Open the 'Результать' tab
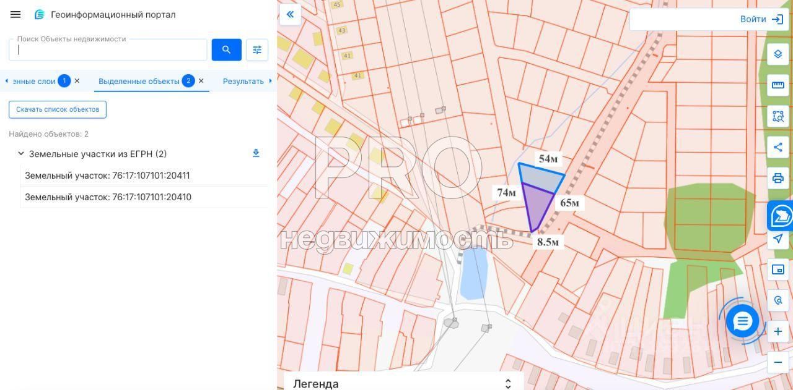Screen dimensions: 793x390 point(243,81)
